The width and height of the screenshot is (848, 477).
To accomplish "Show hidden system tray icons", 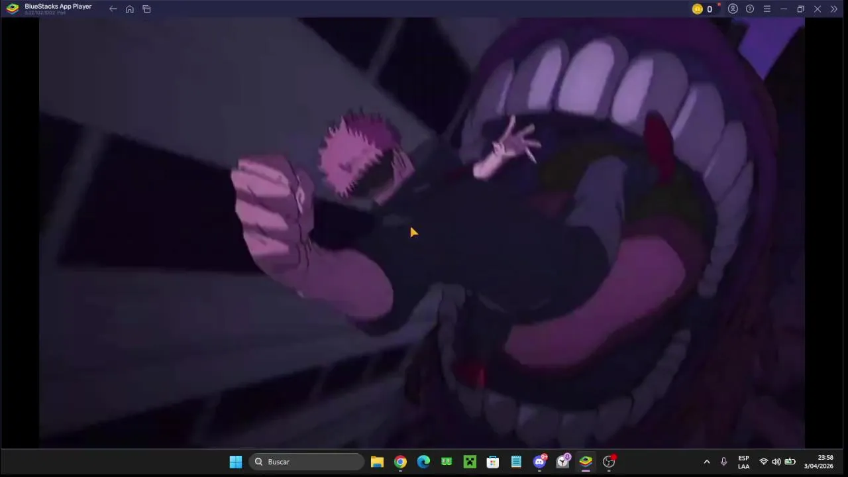I will point(706,462).
